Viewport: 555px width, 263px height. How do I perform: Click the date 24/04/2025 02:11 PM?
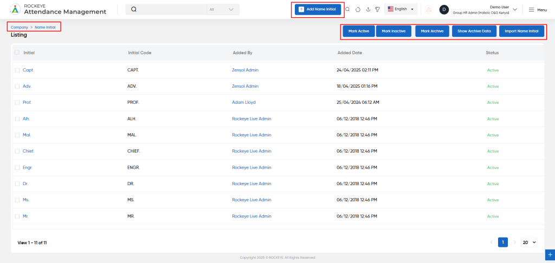point(358,70)
